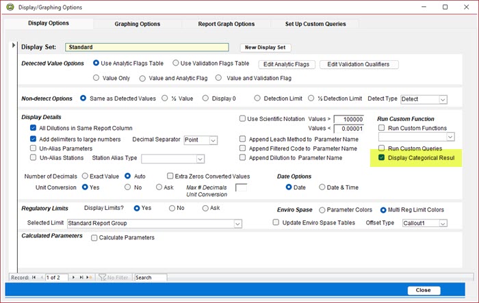The image size is (479, 303).
Task: Click the Display Set name field
Action: coord(147,47)
